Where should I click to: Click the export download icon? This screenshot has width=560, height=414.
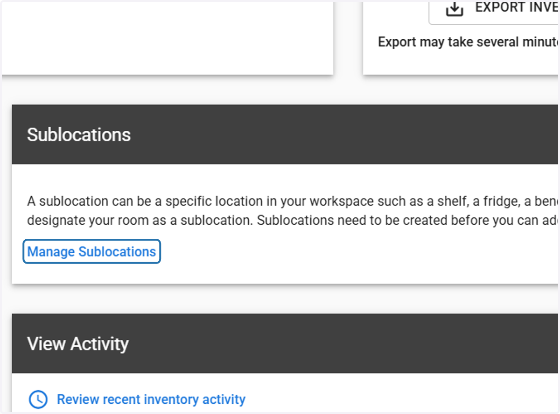tap(454, 8)
